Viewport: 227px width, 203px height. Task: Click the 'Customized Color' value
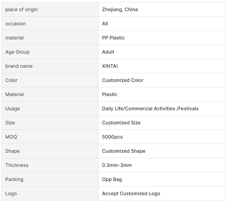click(x=123, y=80)
